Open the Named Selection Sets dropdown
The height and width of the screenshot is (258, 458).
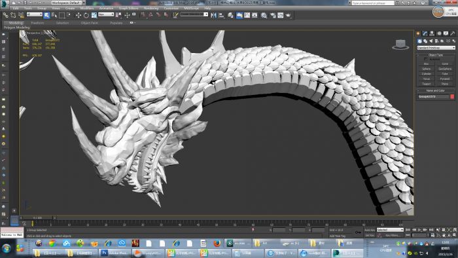[194, 14]
